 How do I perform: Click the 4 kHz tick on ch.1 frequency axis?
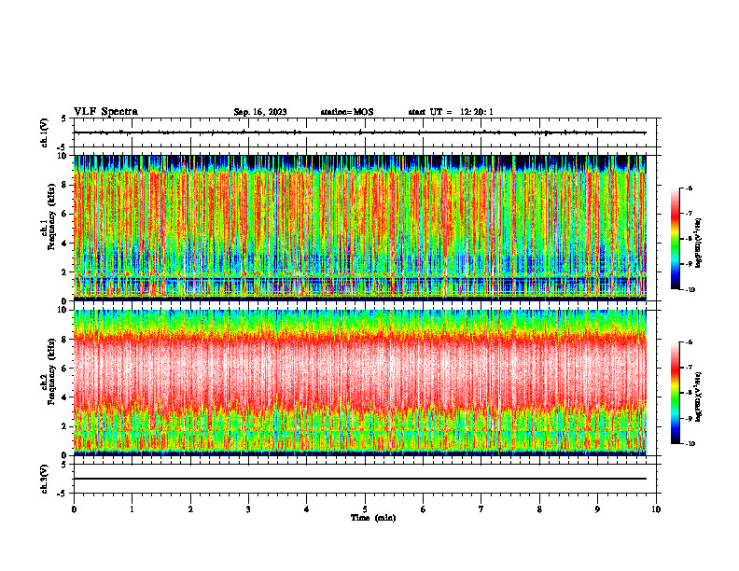pos(64,244)
